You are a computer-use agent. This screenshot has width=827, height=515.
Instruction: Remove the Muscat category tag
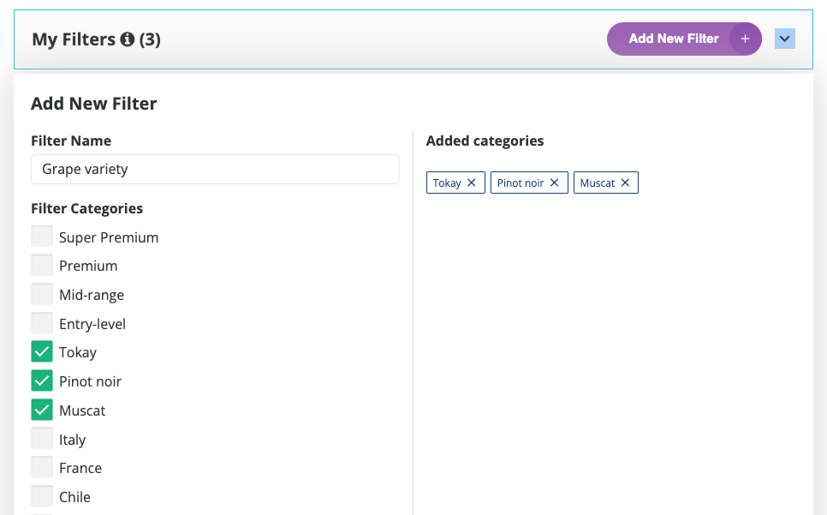625,183
